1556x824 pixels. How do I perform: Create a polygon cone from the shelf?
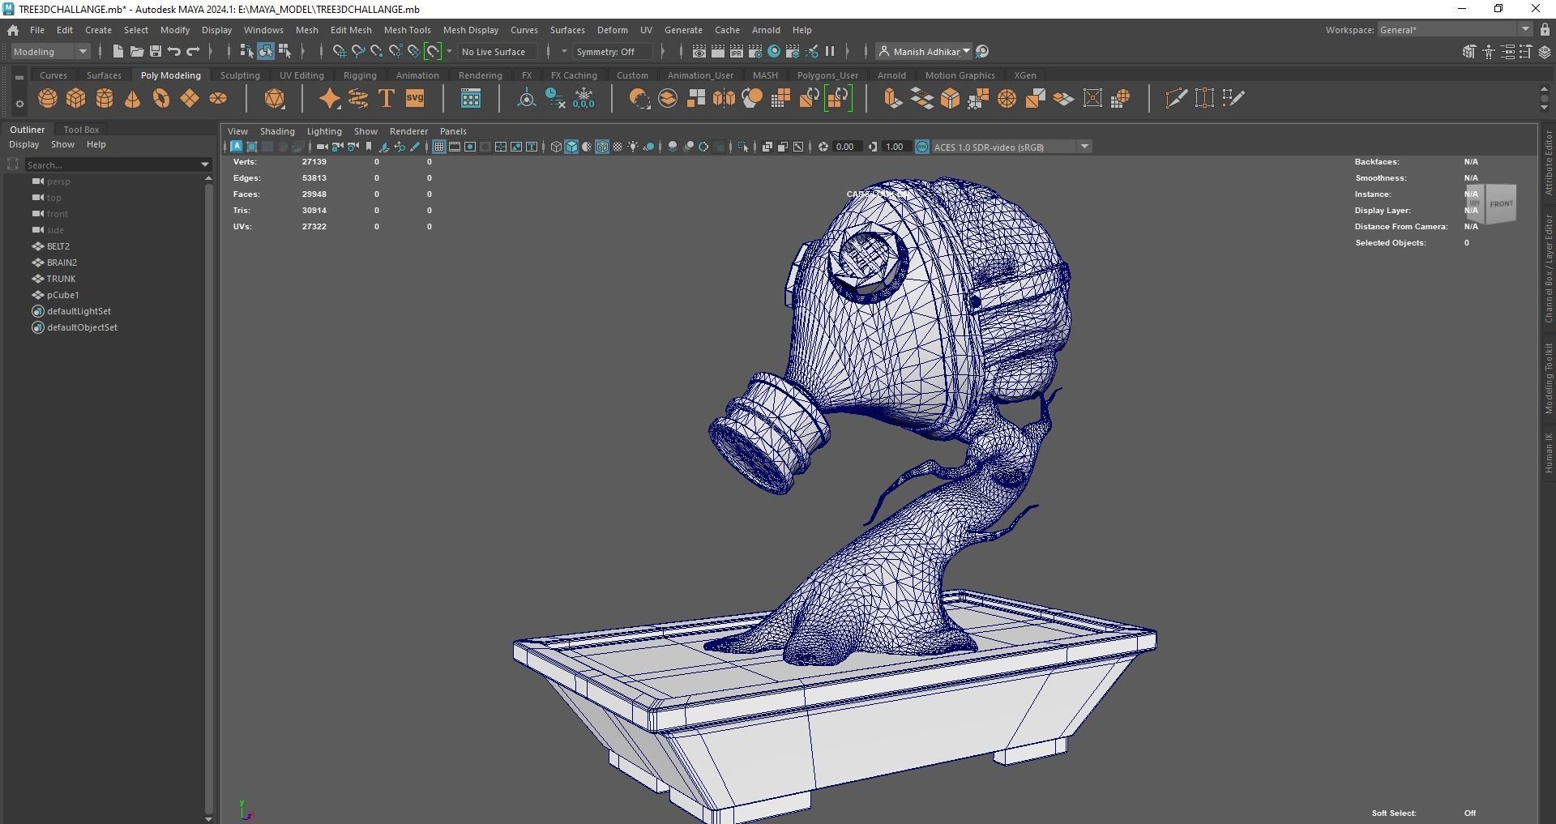(x=133, y=99)
